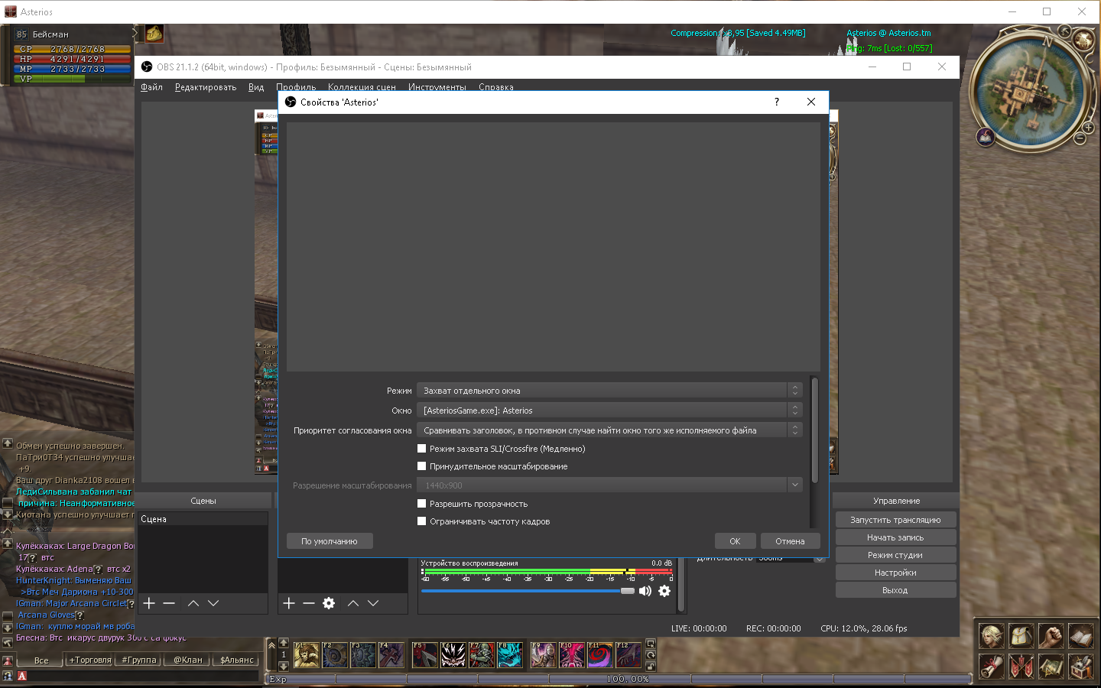
Task: Check Разрешить прозрачность option
Action: (421, 504)
